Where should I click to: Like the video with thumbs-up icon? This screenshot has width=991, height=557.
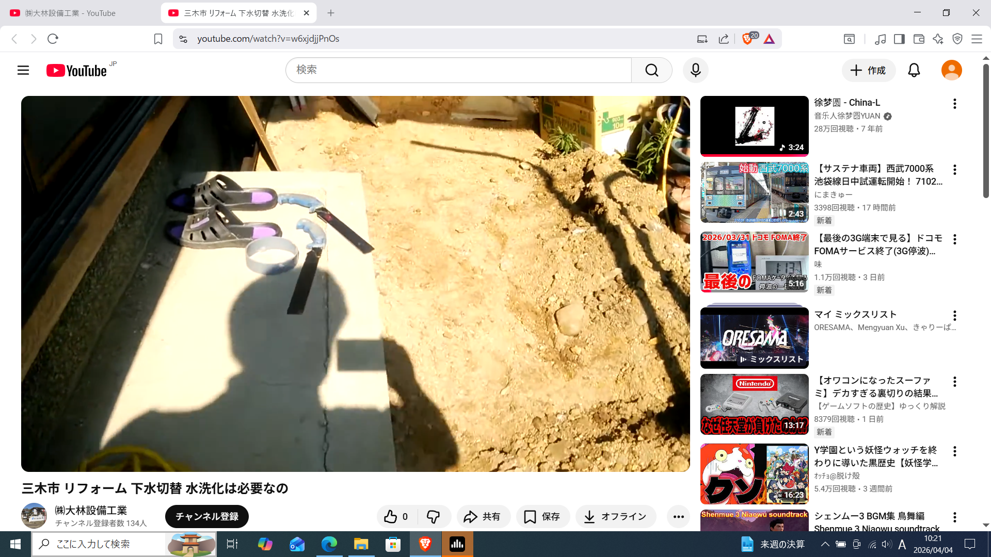coord(396,516)
